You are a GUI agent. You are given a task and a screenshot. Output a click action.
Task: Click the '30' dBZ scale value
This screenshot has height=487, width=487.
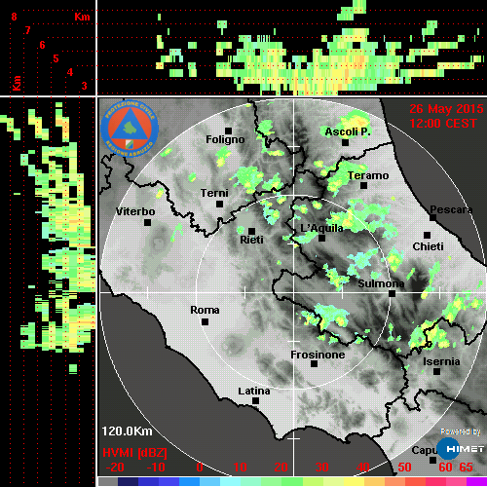click(x=321, y=468)
